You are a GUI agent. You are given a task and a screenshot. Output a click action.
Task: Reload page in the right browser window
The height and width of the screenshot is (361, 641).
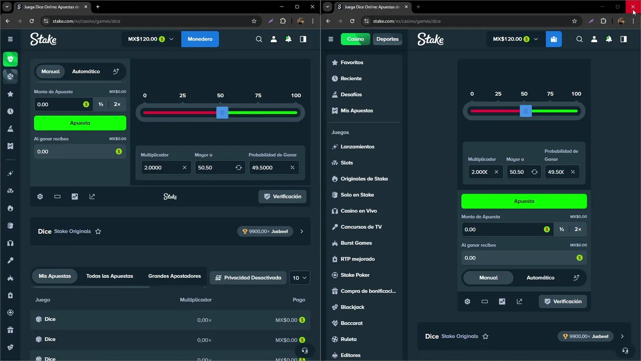352,21
